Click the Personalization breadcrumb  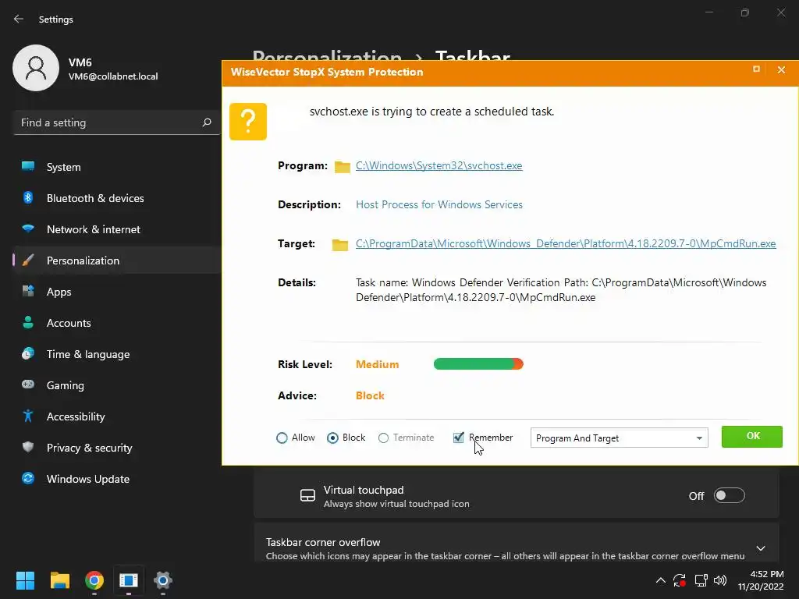click(327, 55)
